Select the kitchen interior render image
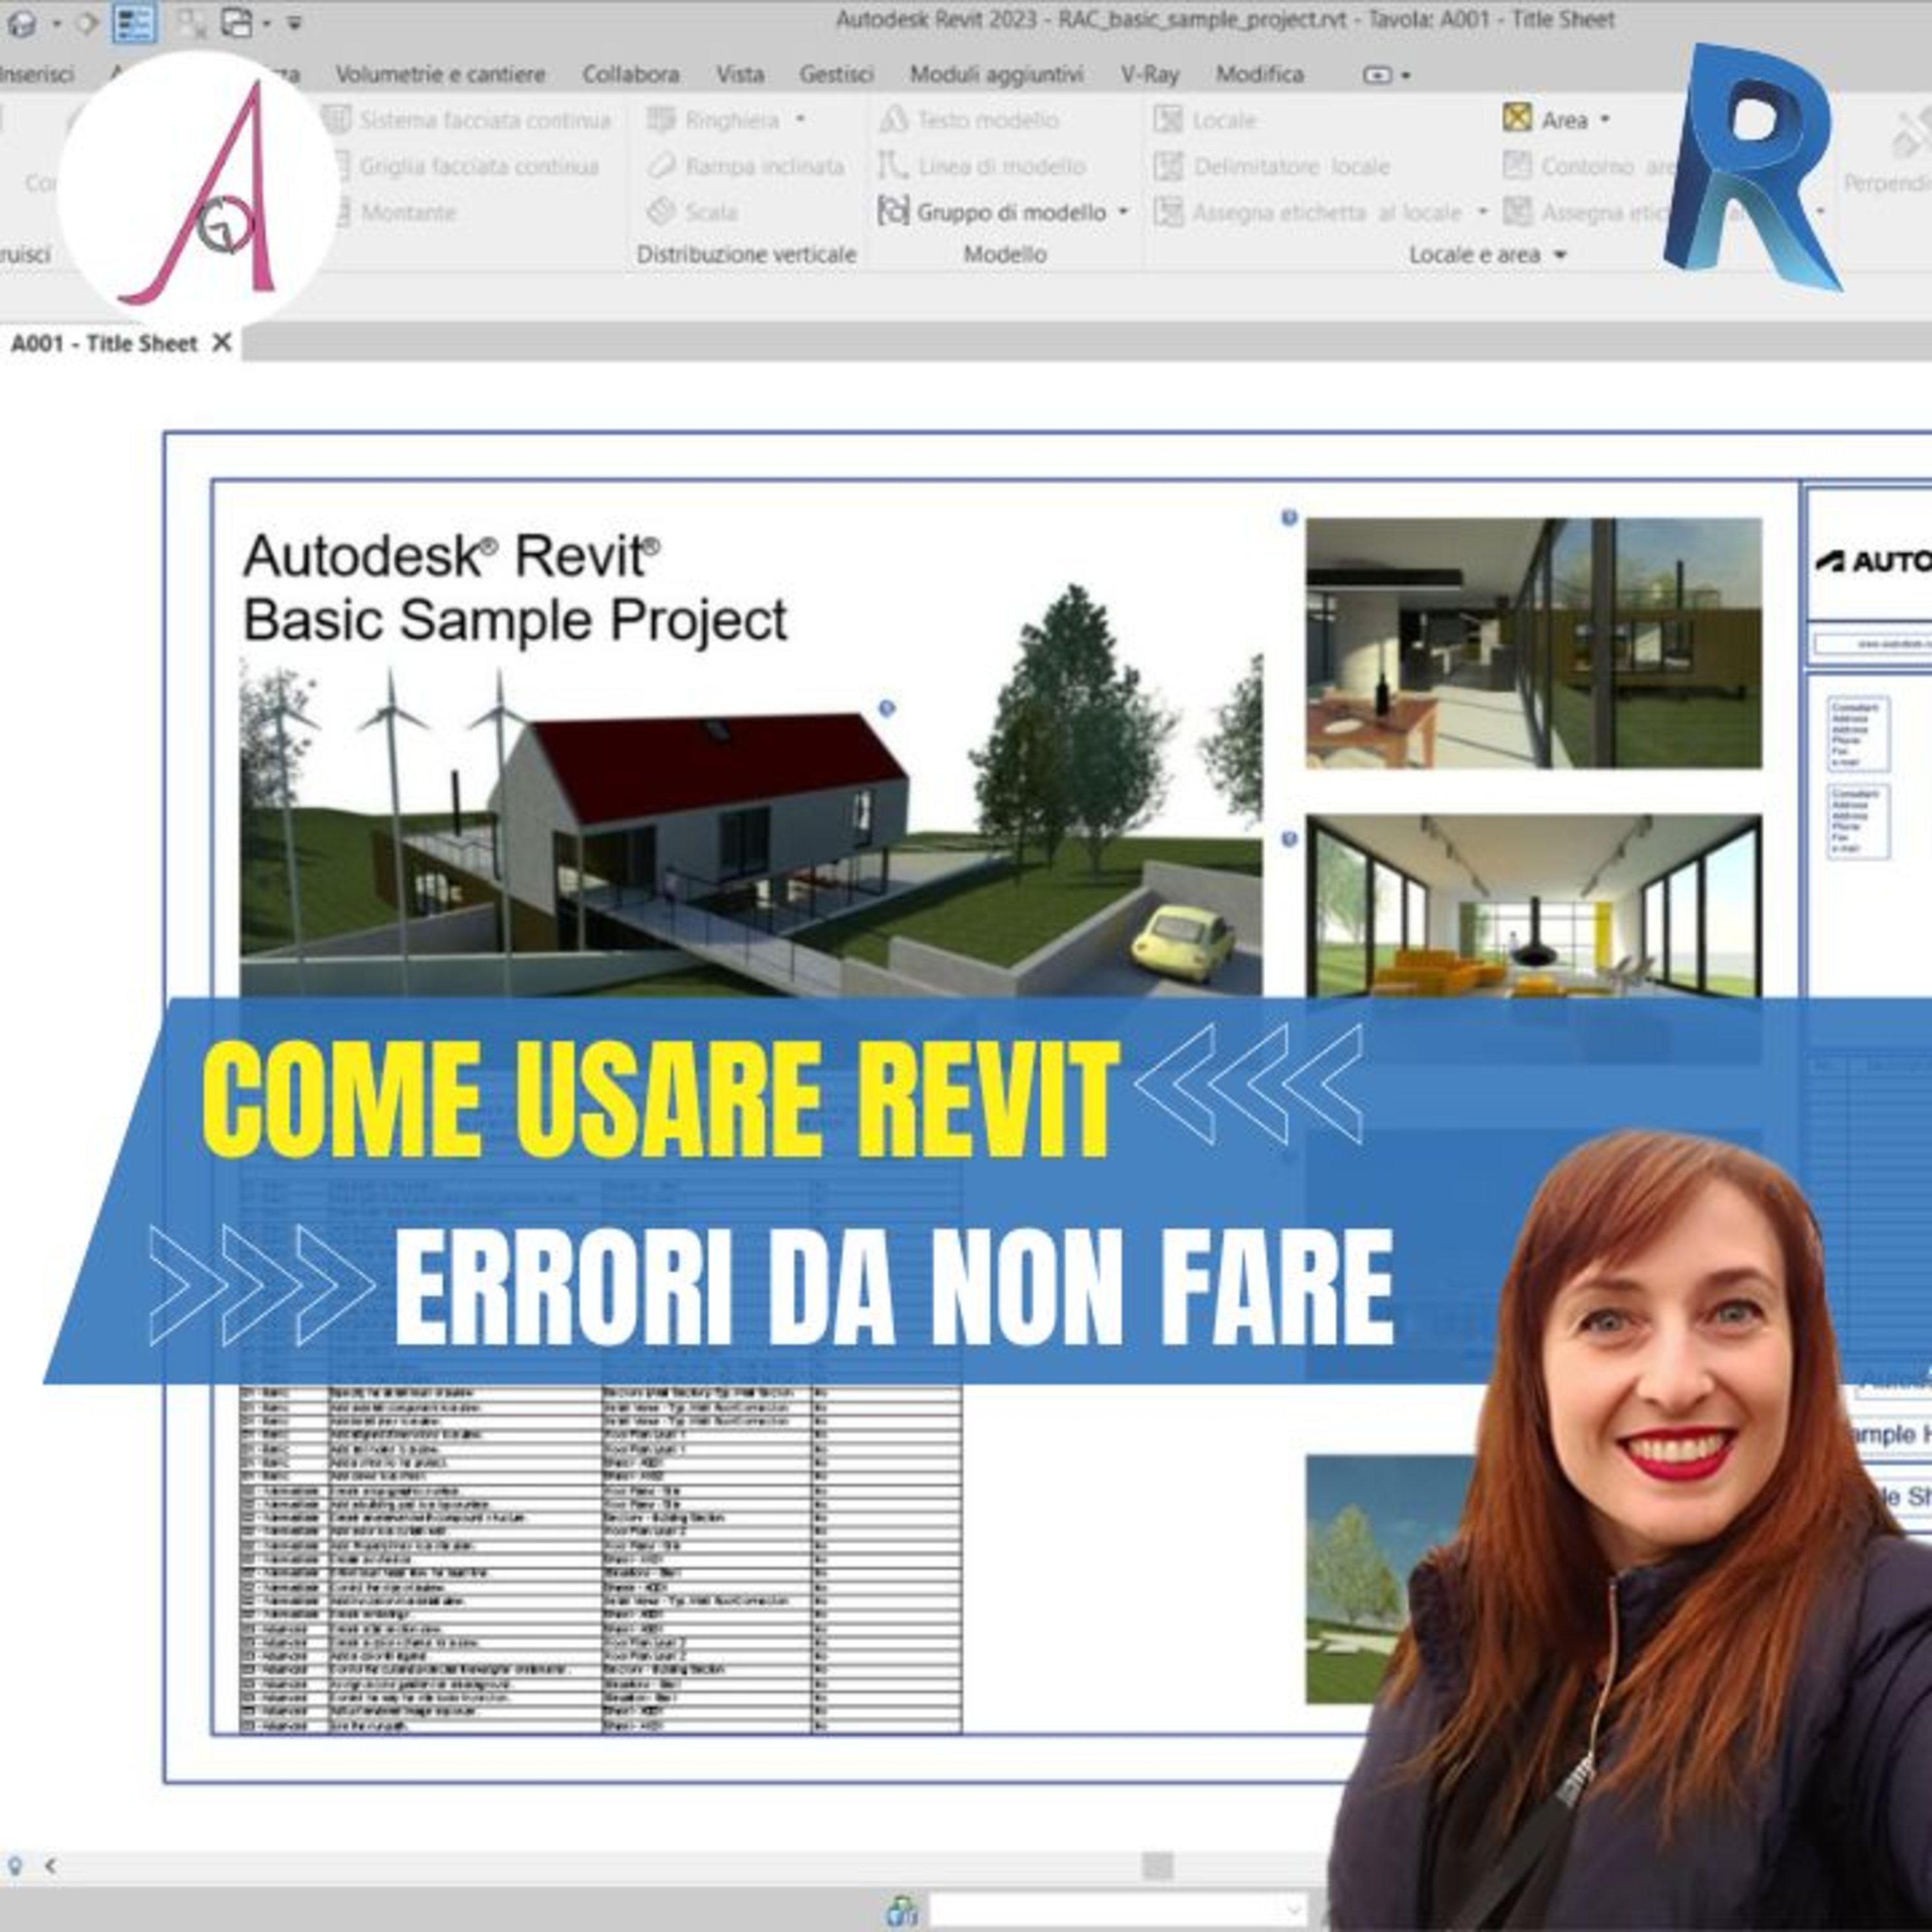Viewport: 1932px width, 1932px height. coord(1534,643)
